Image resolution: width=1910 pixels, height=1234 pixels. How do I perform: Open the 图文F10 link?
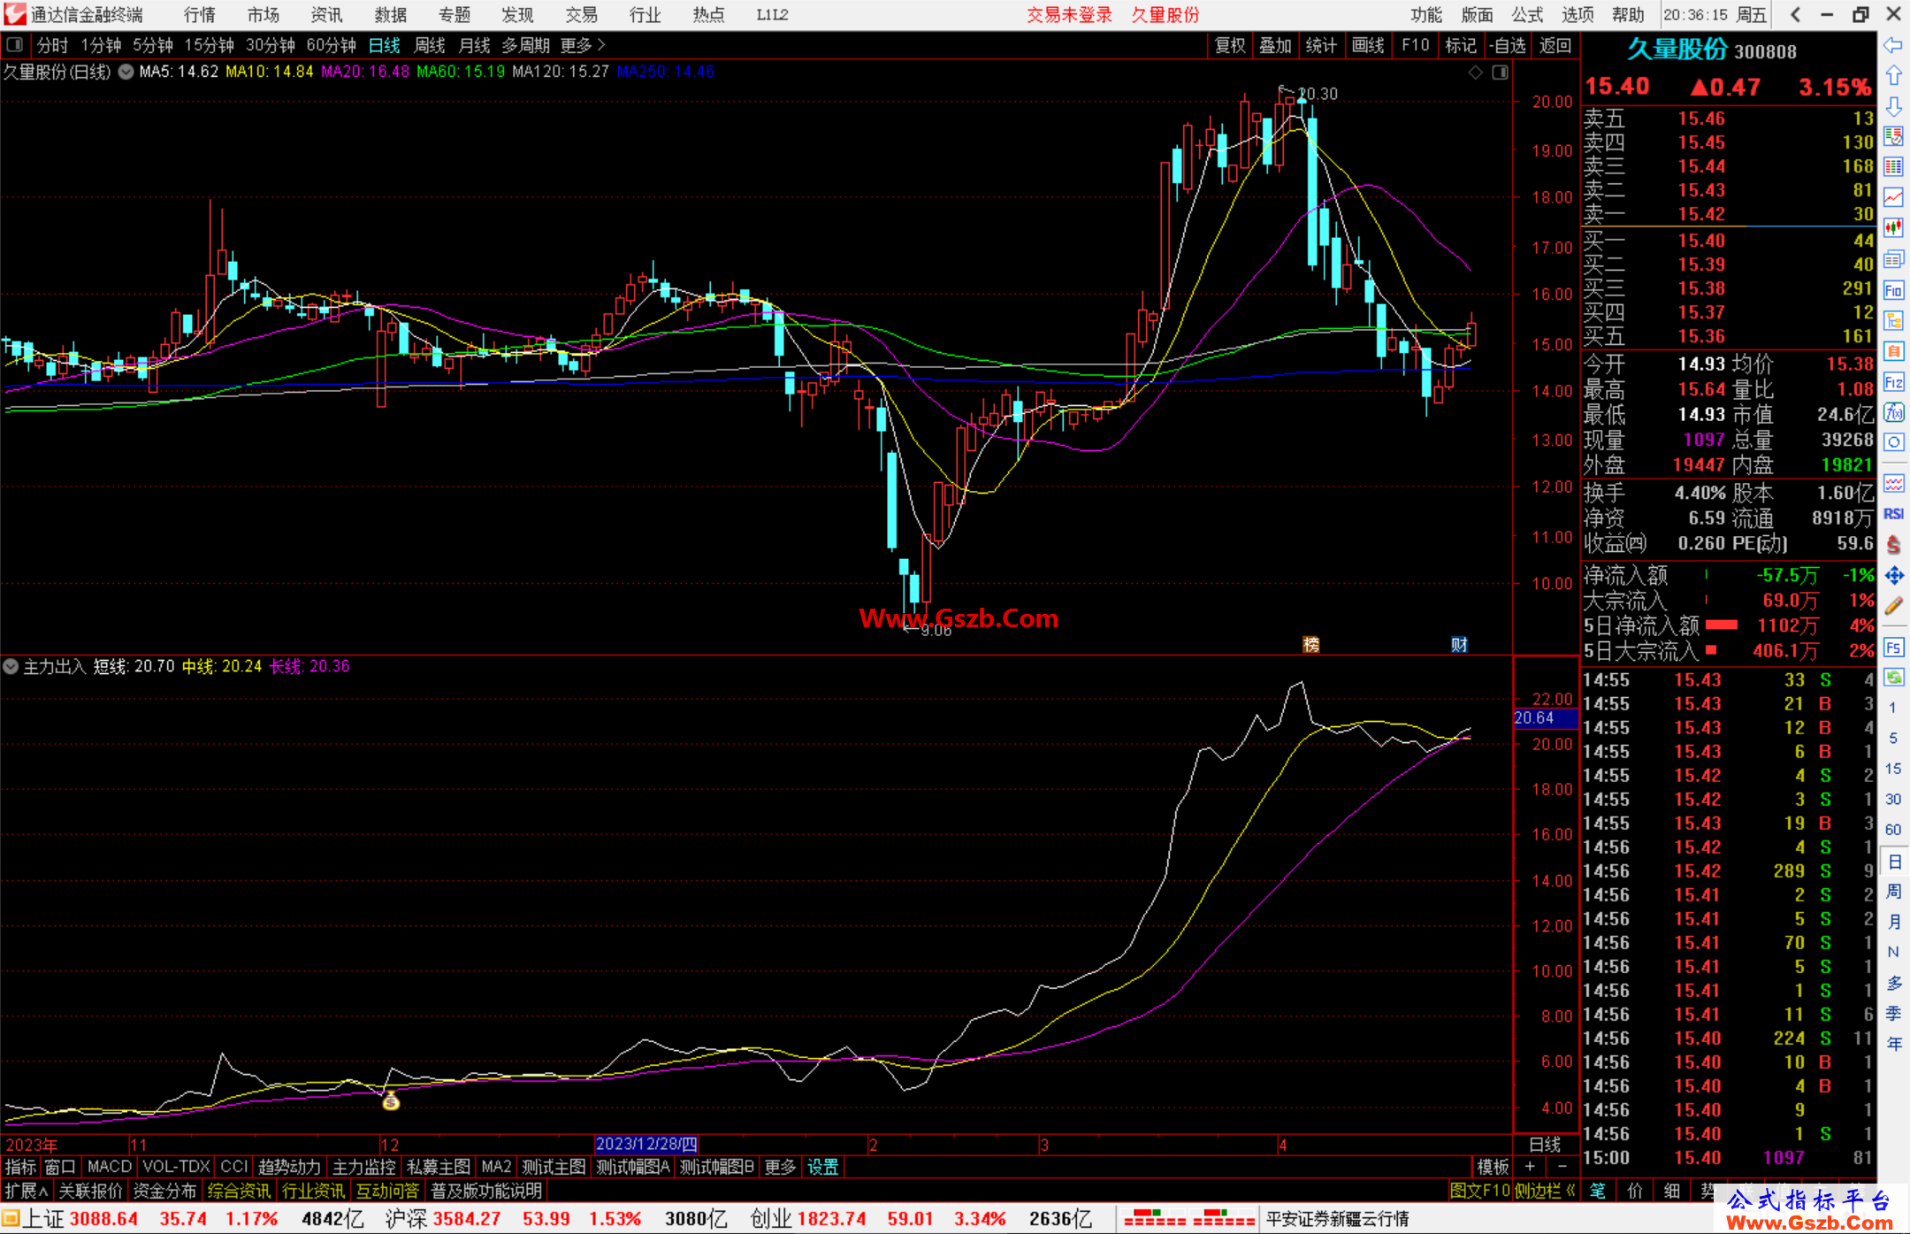click(x=1479, y=1191)
